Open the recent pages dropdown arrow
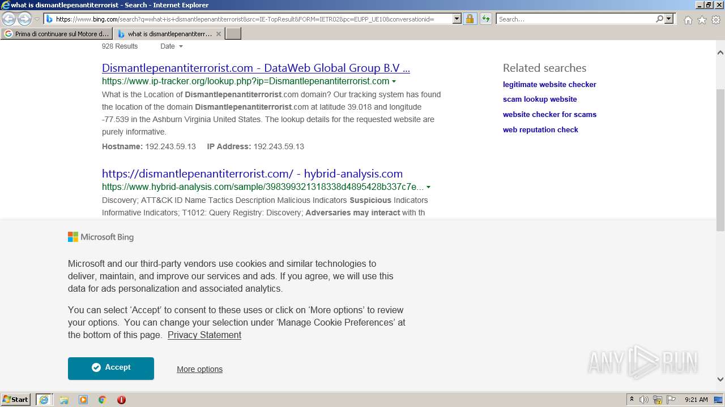Viewport: 725px width, 407px height. [x=37, y=19]
